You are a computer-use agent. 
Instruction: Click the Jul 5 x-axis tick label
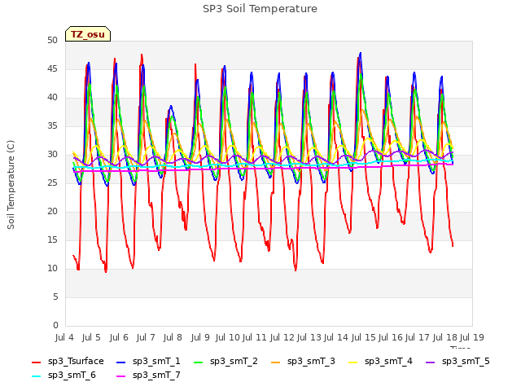(91, 337)
